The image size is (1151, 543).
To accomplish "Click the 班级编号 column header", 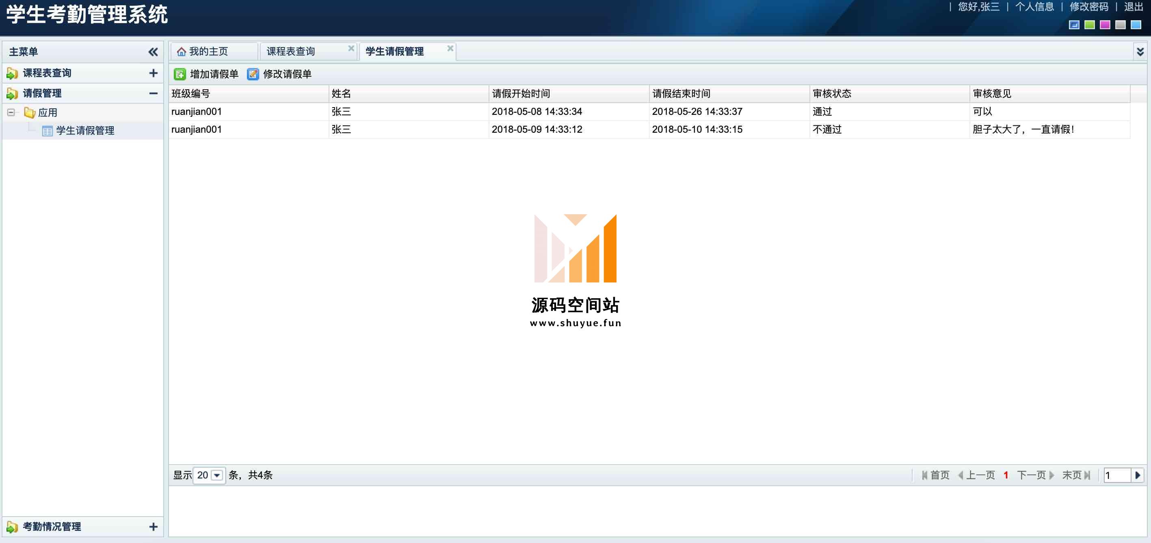I will (249, 94).
